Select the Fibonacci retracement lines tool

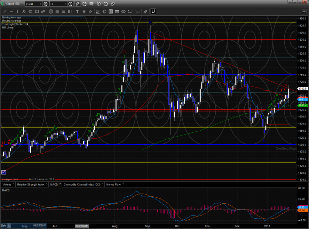[57, 11]
